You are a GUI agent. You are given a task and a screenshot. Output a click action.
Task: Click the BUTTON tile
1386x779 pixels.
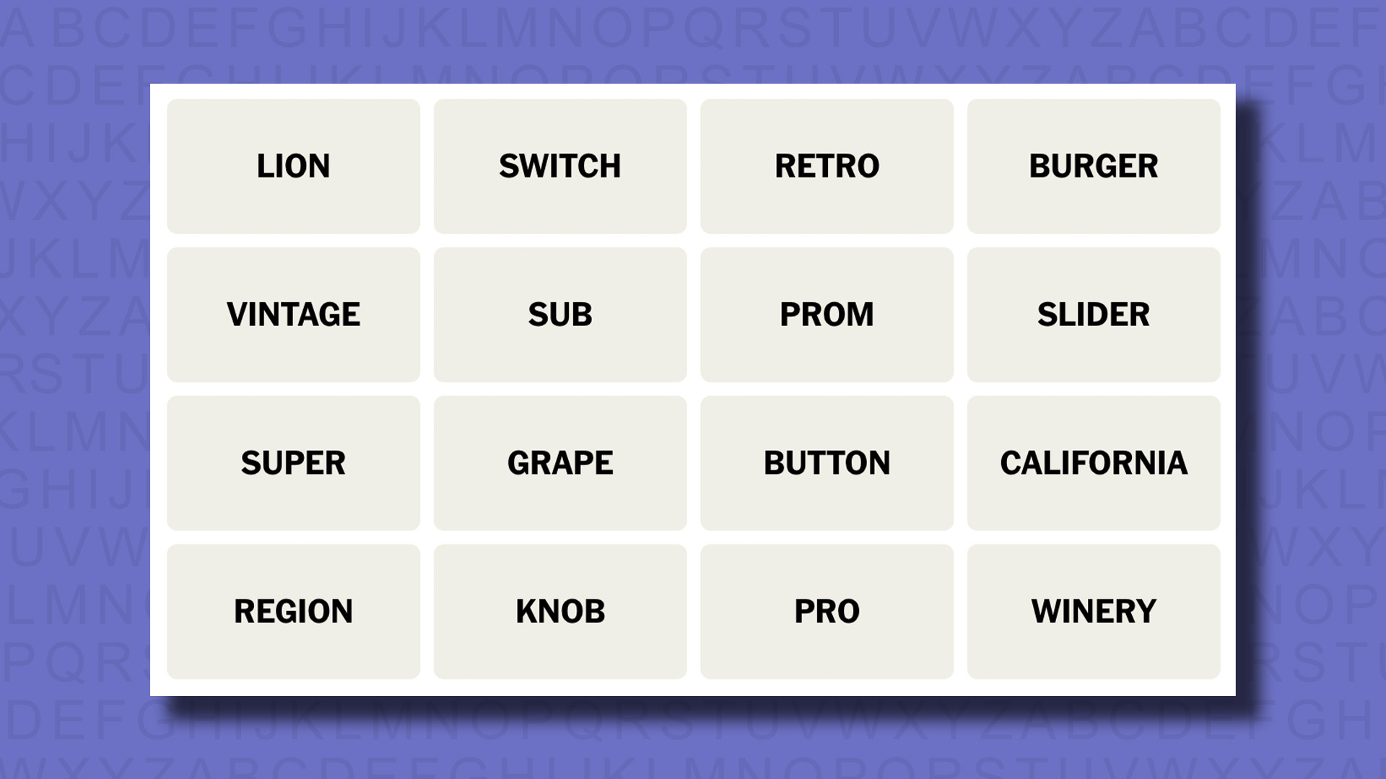click(x=827, y=462)
